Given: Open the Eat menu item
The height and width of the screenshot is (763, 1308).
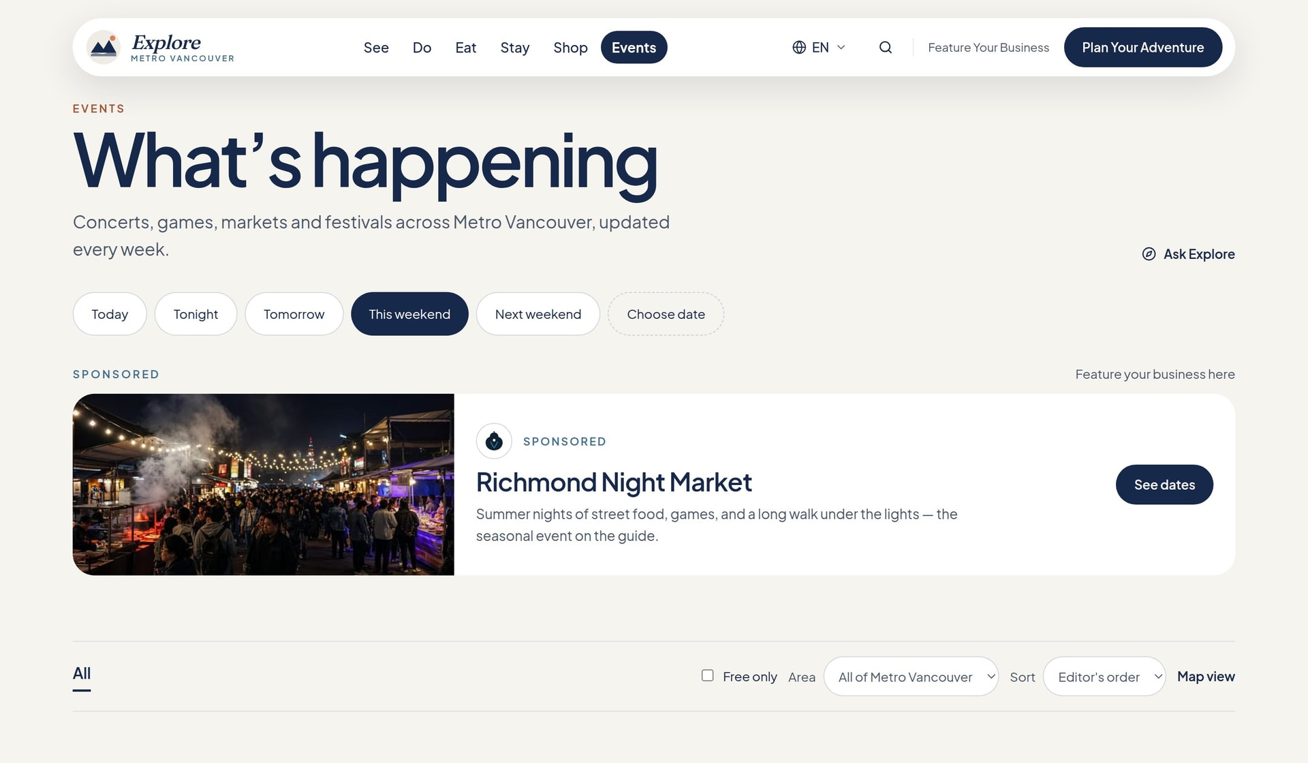Looking at the screenshot, I should click(466, 48).
